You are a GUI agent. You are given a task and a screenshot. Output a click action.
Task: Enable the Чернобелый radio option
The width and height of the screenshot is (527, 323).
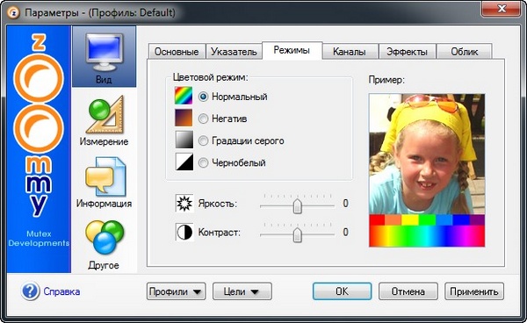click(x=203, y=163)
